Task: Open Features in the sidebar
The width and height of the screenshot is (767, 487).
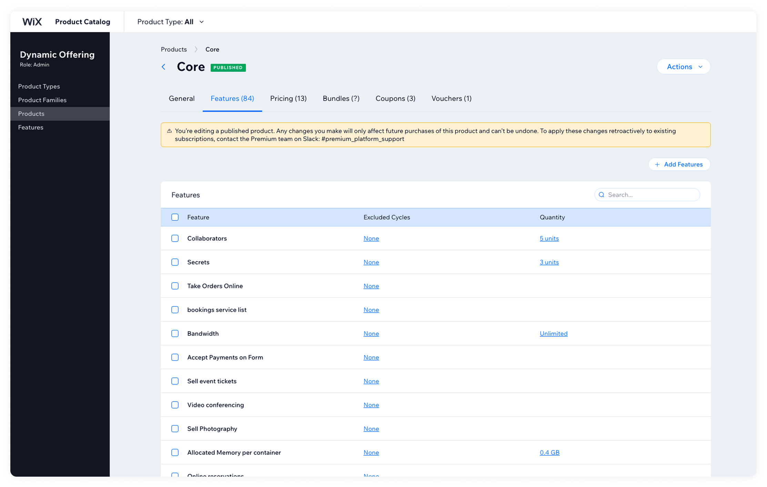Action: point(60,128)
